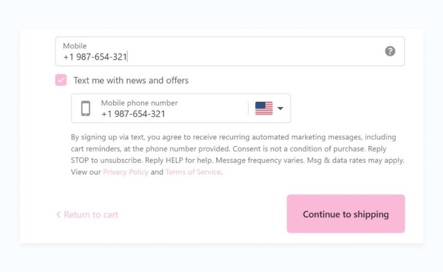The image size is (443, 272).
Task: Click Continue to shipping button
Action: 346,214
